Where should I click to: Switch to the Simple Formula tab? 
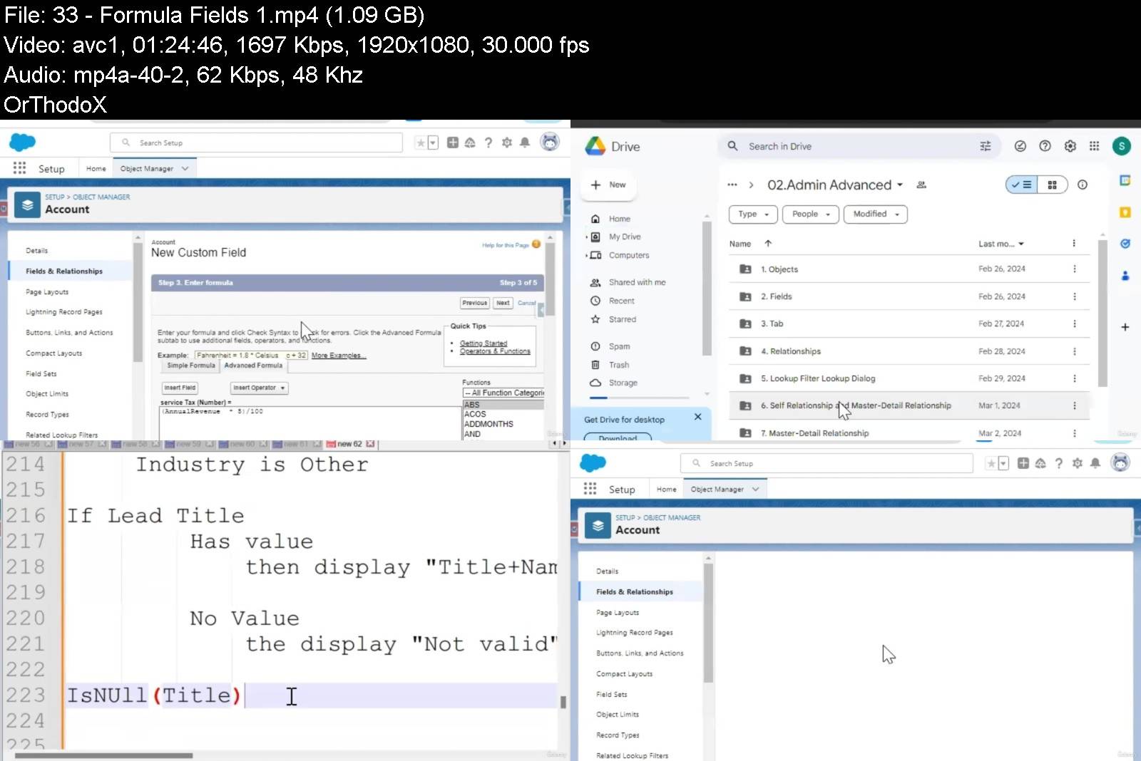click(190, 366)
